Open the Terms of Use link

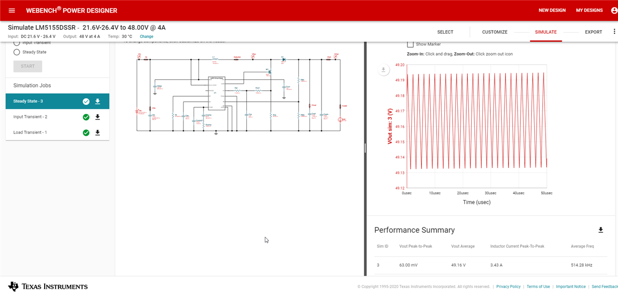coord(538,286)
